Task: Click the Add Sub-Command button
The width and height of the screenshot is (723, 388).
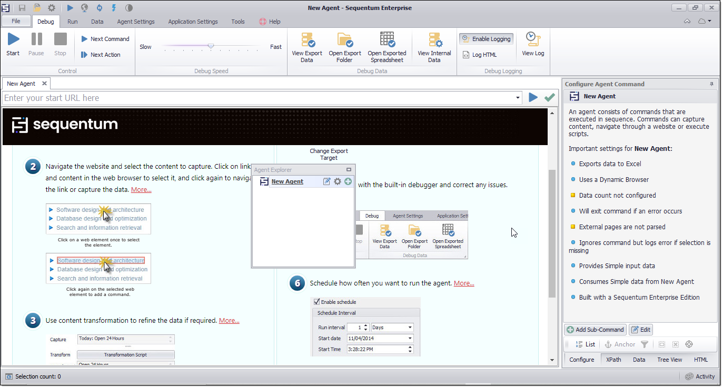Action: pos(595,330)
